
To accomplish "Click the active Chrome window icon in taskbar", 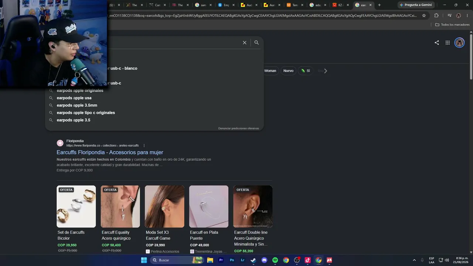I will click(319, 260).
